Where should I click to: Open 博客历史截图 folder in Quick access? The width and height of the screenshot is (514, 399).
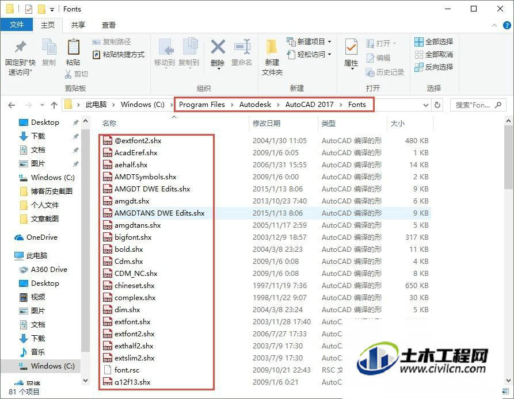click(51, 191)
